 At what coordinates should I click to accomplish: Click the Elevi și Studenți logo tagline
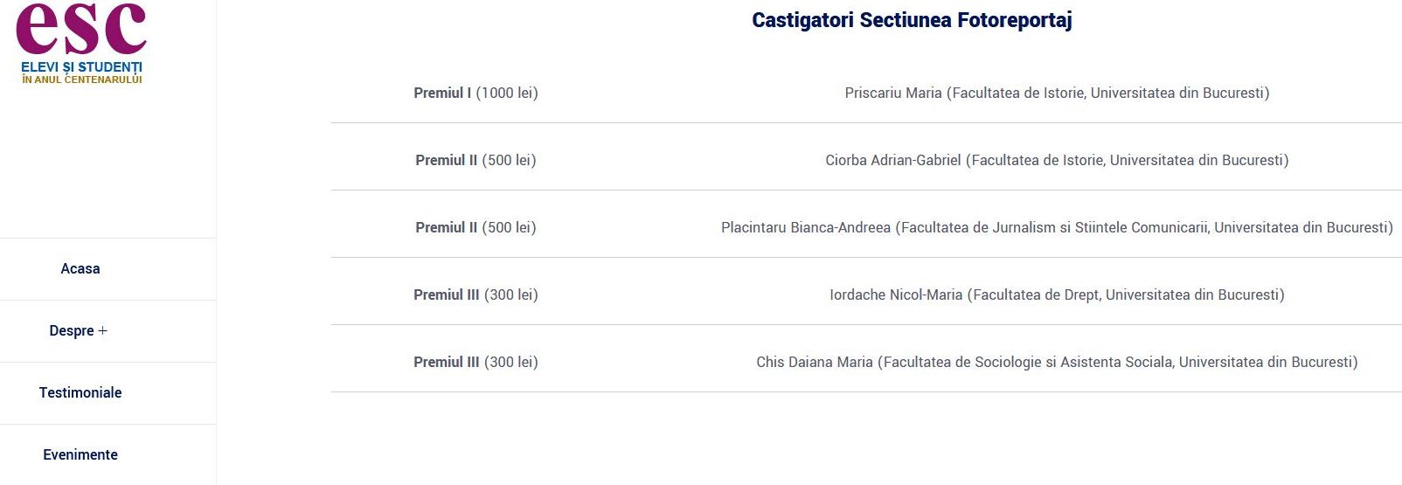[x=81, y=67]
